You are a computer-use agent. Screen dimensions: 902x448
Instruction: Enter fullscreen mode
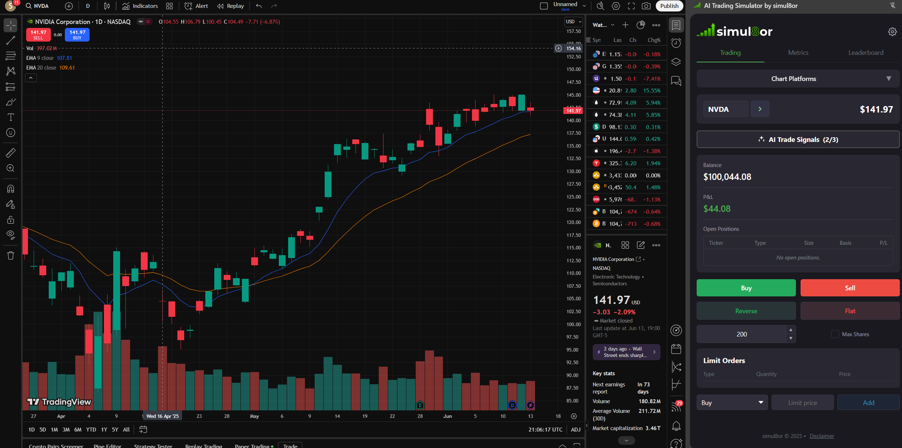(631, 6)
